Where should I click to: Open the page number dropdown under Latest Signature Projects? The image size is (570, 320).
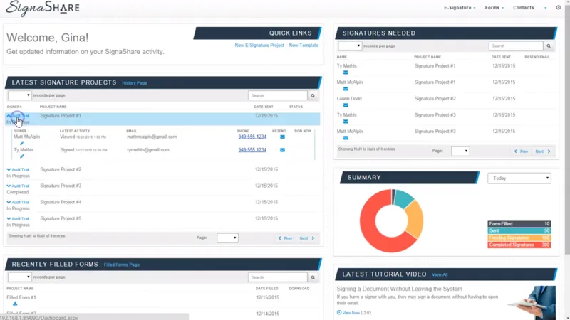point(227,238)
